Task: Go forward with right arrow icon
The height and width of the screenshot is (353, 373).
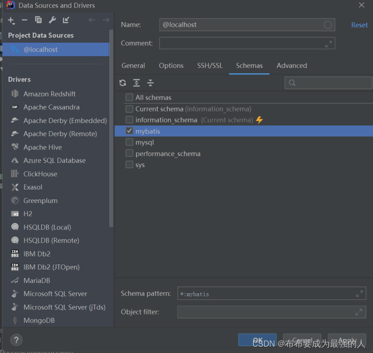Action: click(x=106, y=20)
